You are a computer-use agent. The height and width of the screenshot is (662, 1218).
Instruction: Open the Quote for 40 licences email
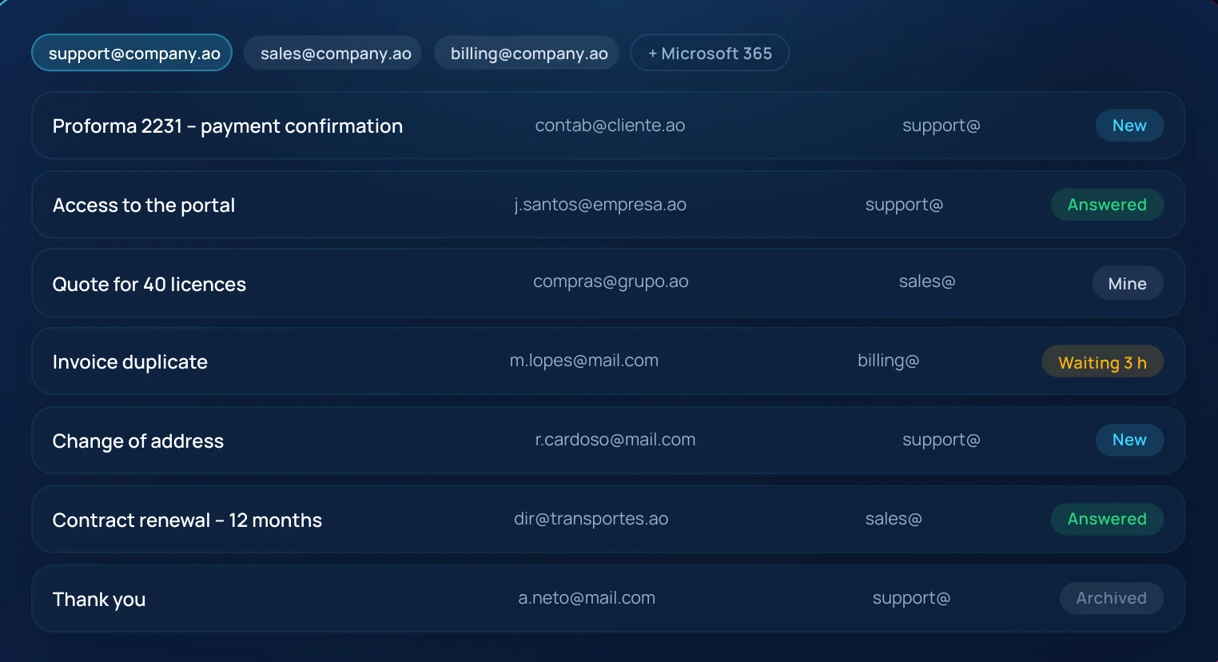[608, 283]
